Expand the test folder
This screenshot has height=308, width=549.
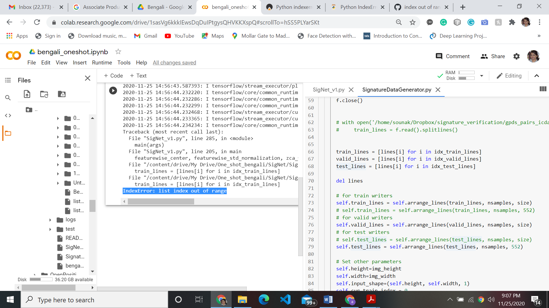pos(50,229)
